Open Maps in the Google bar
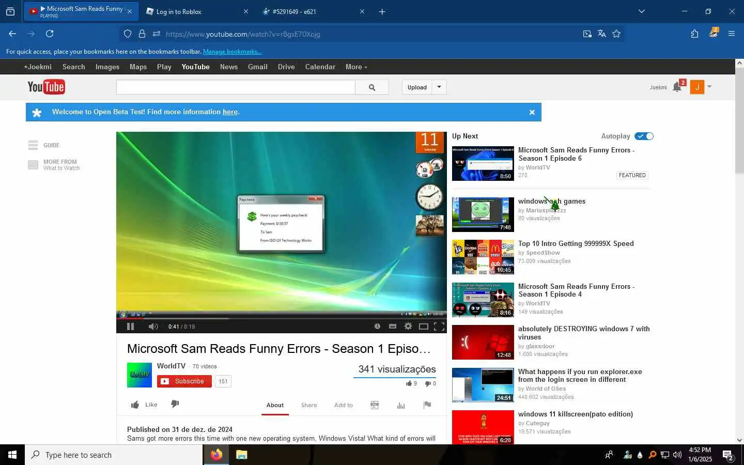The width and height of the screenshot is (744, 465). click(138, 67)
